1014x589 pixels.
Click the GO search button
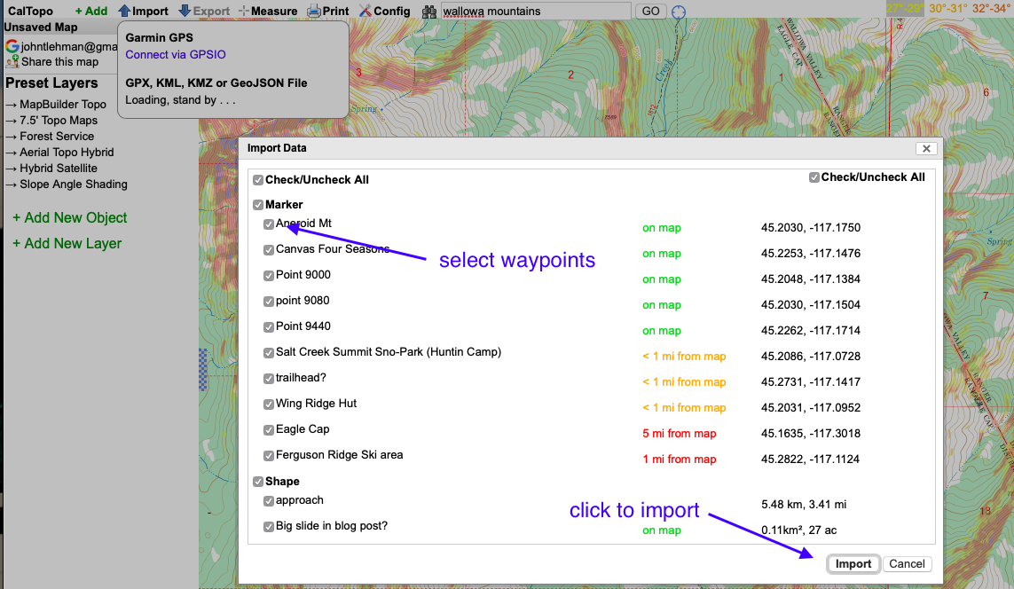(650, 11)
